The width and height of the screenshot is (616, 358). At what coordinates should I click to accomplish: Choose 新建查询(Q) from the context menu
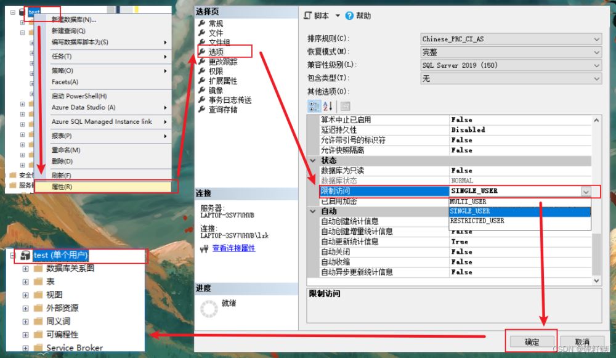click(68, 31)
